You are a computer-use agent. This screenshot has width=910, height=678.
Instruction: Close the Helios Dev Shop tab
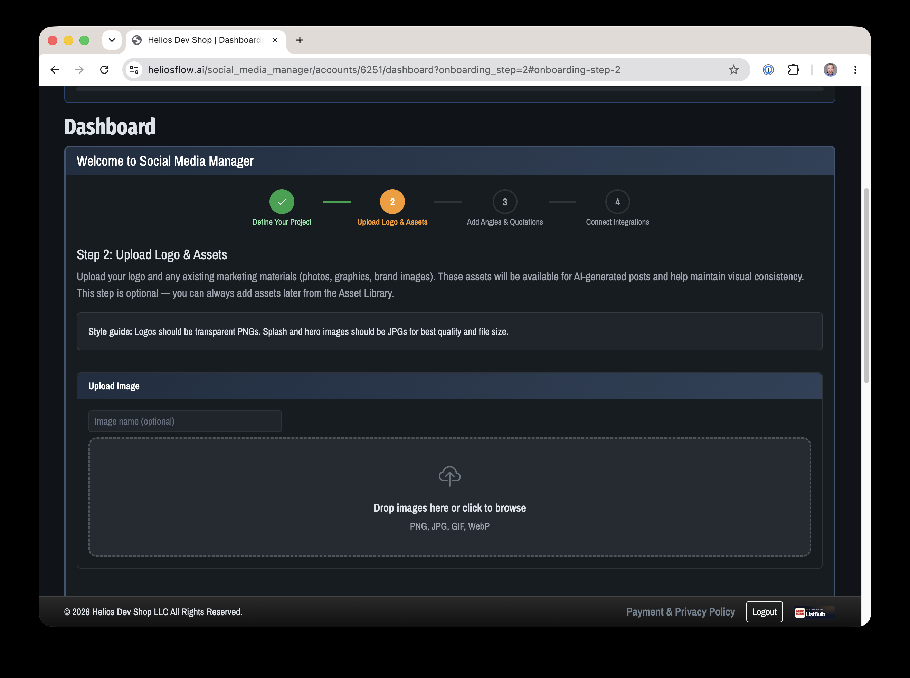click(x=275, y=40)
